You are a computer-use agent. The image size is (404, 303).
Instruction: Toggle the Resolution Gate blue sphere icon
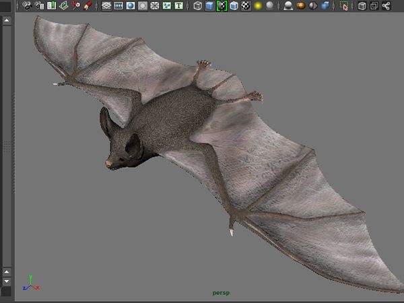[131, 5]
